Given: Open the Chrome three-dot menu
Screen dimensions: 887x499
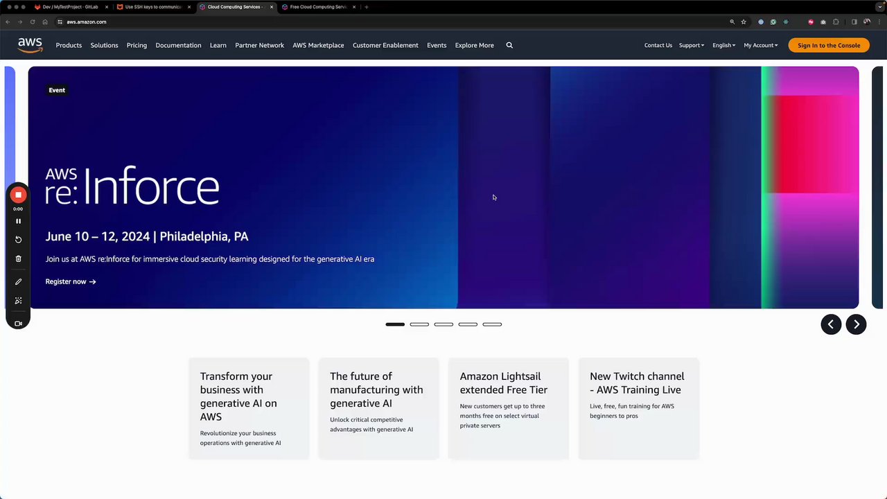Looking at the screenshot, I should [x=879, y=22].
